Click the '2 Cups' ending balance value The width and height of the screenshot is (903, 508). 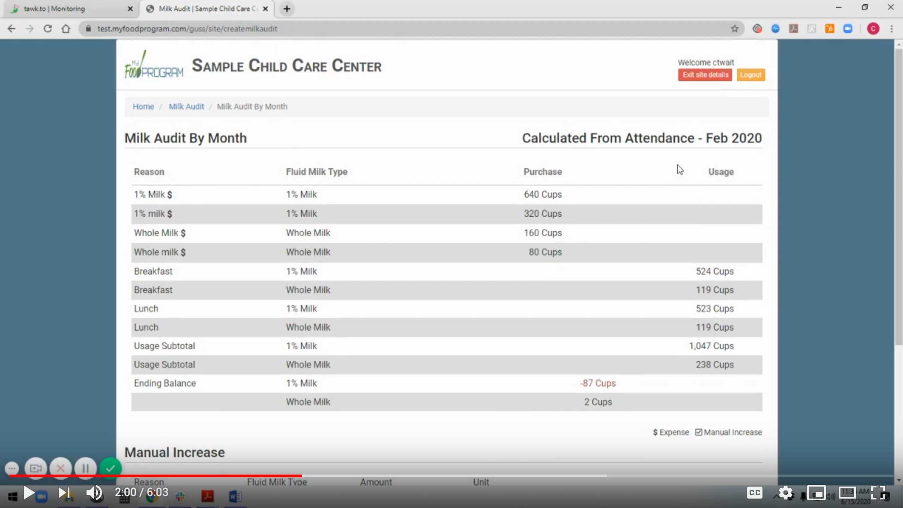598,402
